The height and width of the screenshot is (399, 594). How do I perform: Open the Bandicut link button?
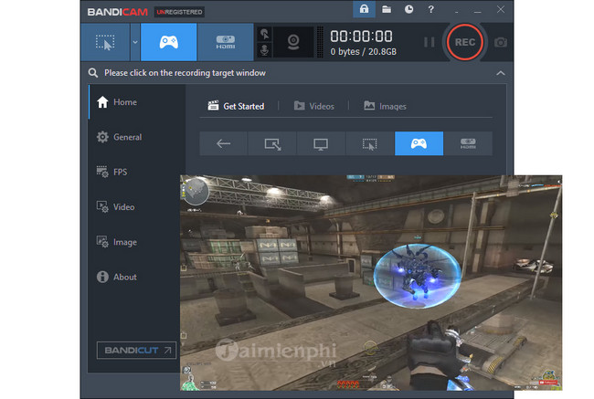pos(136,351)
